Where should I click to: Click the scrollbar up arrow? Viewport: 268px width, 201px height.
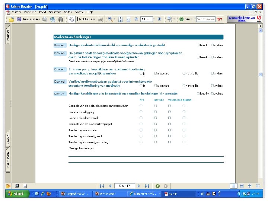(261, 31)
